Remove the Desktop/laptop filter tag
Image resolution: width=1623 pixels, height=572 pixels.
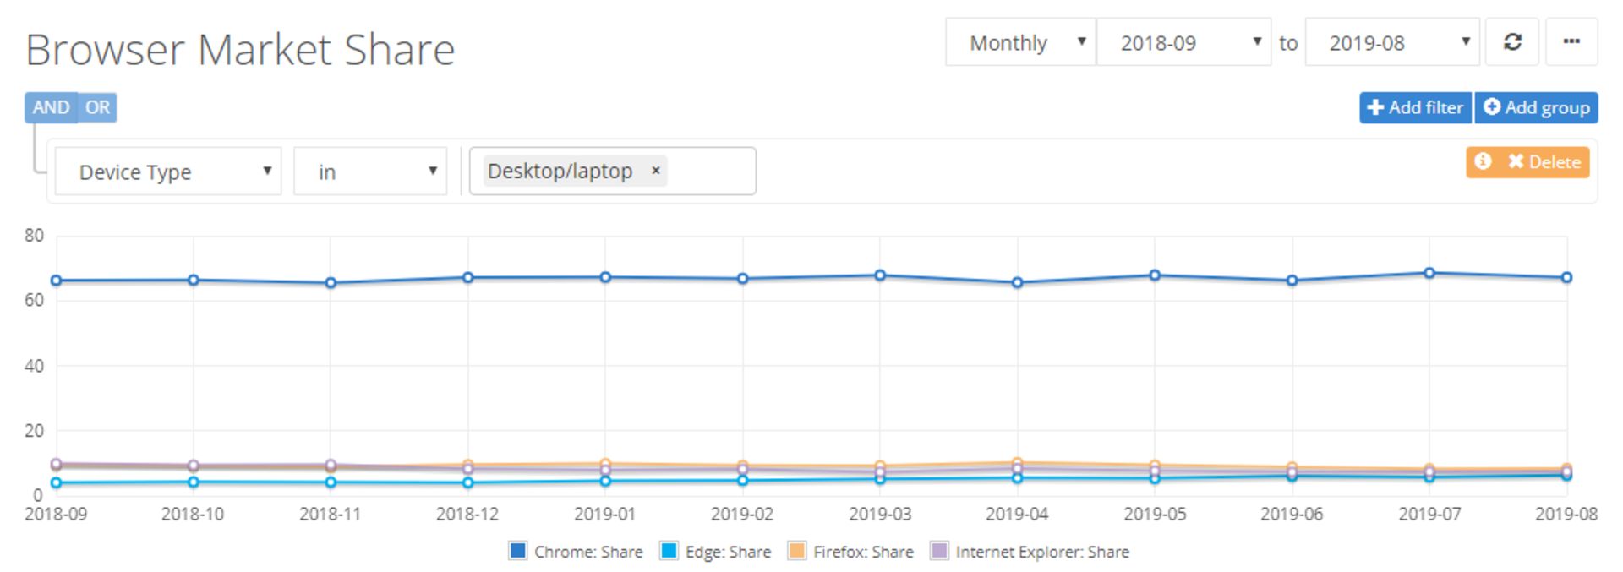coord(655,171)
